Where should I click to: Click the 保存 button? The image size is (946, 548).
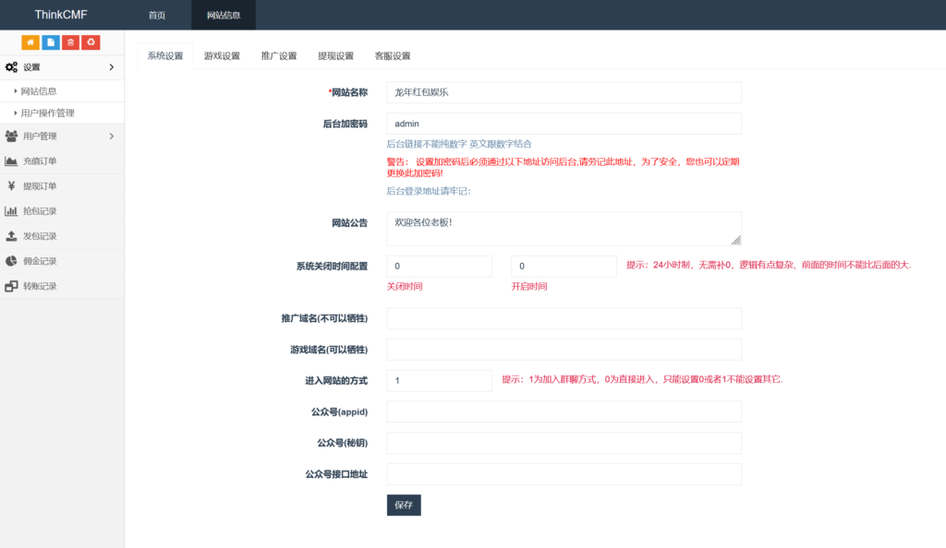[404, 505]
